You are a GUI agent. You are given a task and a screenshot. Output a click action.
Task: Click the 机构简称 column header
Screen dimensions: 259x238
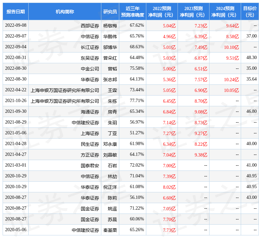pos(65,11)
